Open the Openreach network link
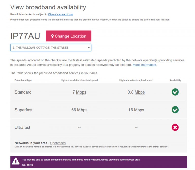This screenshot has width=195, height=170. click(x=58, y=143)
